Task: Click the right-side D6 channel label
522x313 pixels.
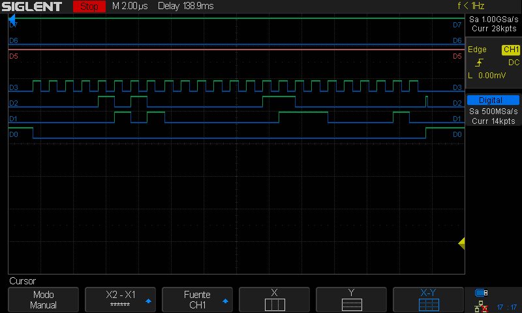Action: click(x=457, y=40)
